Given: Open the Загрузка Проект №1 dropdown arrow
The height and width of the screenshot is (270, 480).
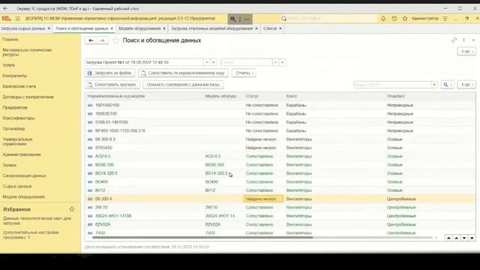Looking at the screenshot, I should [207, 62].
